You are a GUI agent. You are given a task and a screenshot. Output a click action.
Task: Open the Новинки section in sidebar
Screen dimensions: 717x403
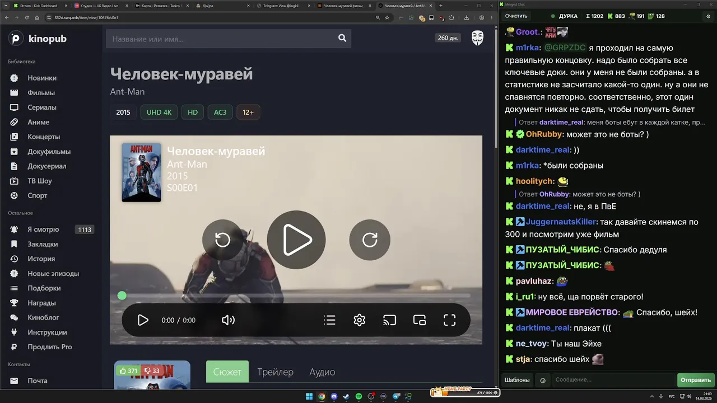[42, 78]
